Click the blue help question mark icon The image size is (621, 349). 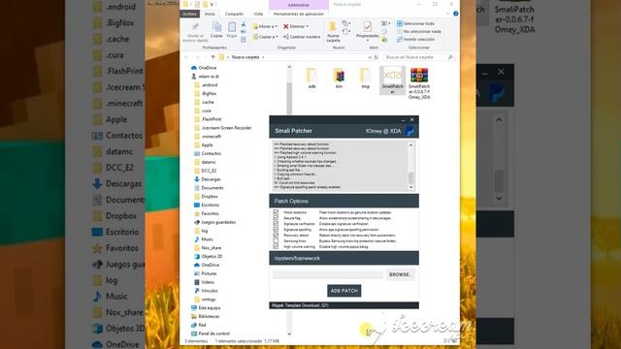pyautogui.click(x=455, y=14)
